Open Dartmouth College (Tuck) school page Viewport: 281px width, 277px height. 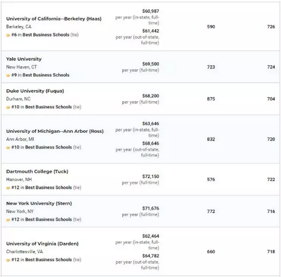37,171
